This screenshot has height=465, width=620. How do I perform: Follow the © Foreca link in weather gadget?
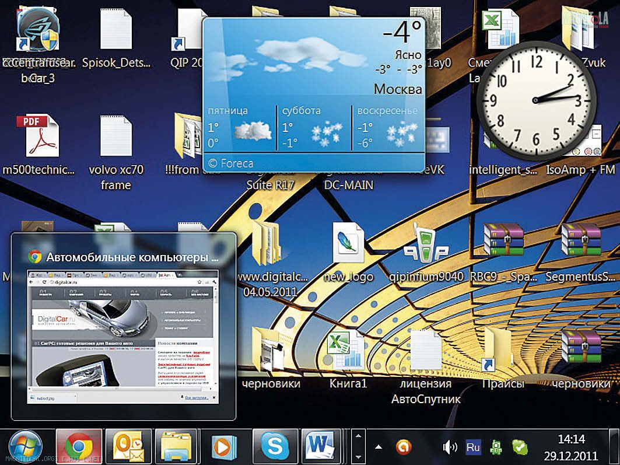coord(231,163)
